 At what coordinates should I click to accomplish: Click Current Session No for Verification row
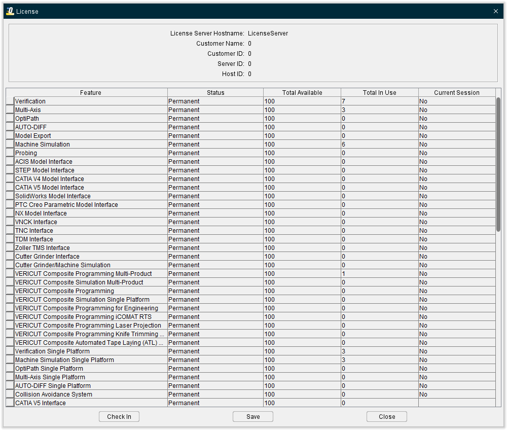pos(457,101)
